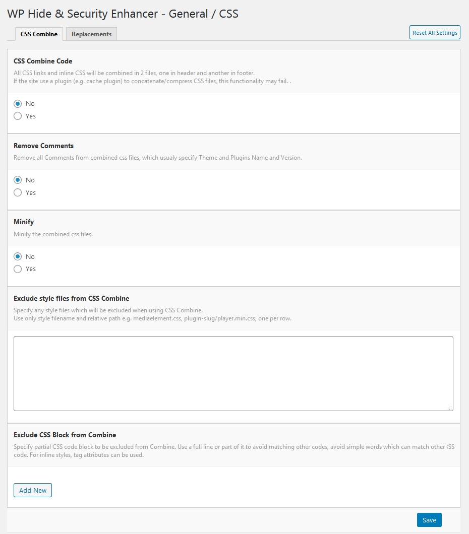Select the CSS Combine tab
The width and height of the screenshot is (469, 534).
coord(39,34)
